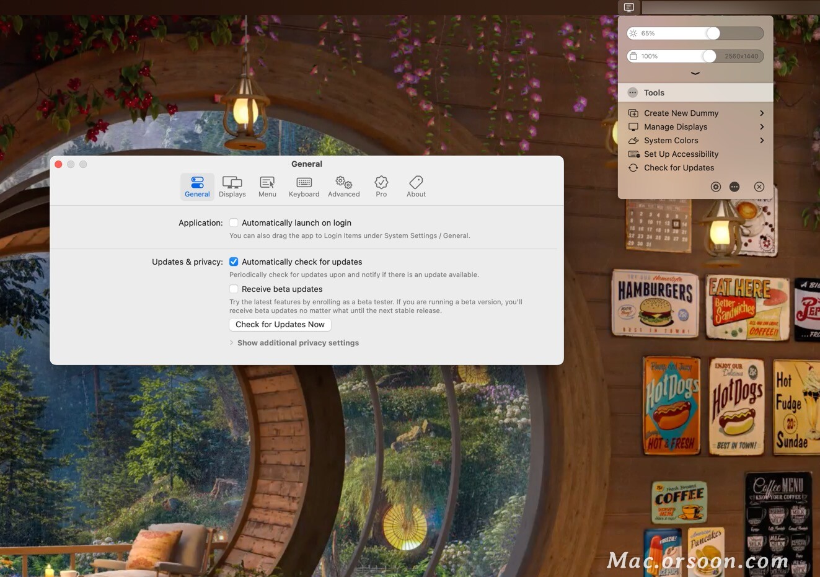Image resolution: width=820 pixels, height=577 pixels.
Task: Open the ellipsis menu at popover bottom
Action: 734,187
